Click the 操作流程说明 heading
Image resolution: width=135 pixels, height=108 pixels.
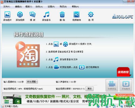pyautogui.click(x=29, y=34)
